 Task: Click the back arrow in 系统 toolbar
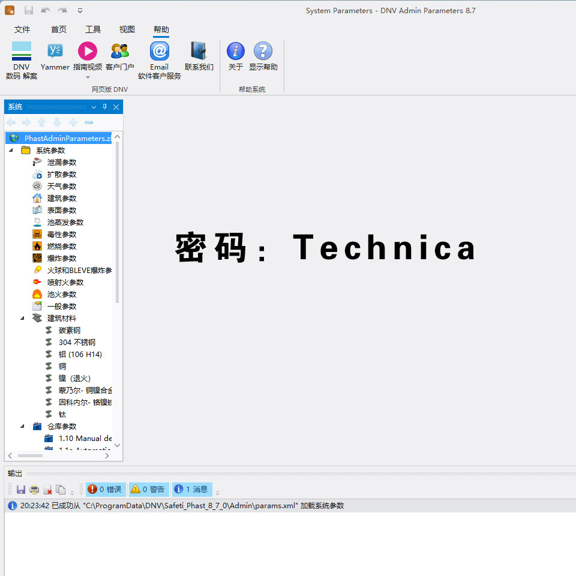click(11, 122)
